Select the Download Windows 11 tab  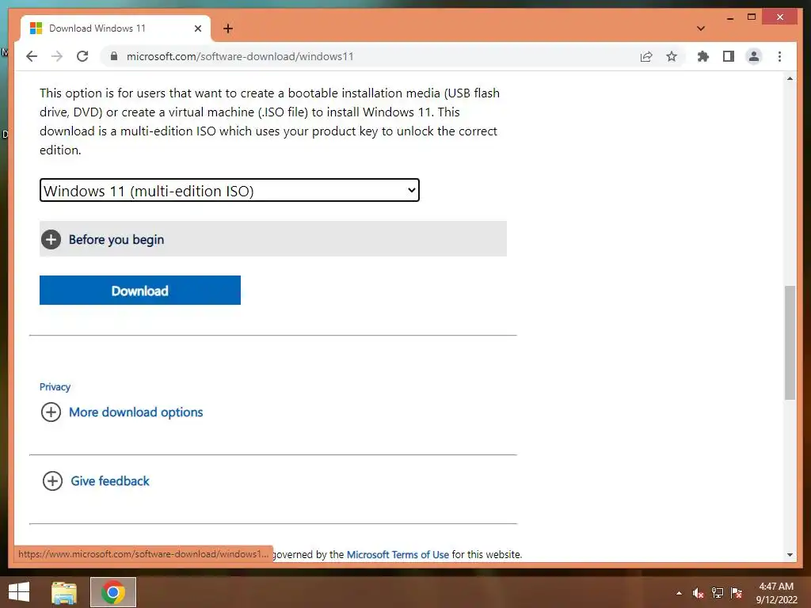tap(115, 28)
